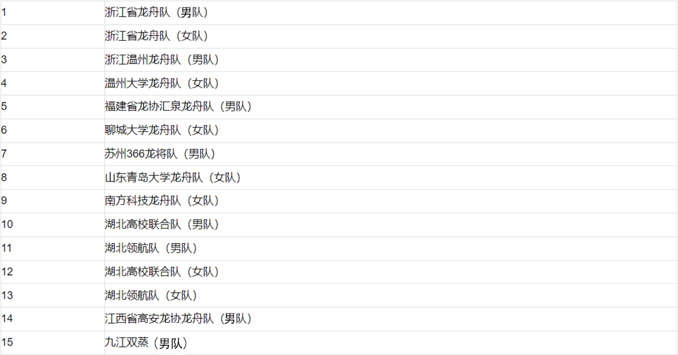Image resolution: width=678 pixels, height=355 pixels.
Task: Select 福建省龙协汇泉龙舟队（男队） row text
Action: [x=178, y=107]
